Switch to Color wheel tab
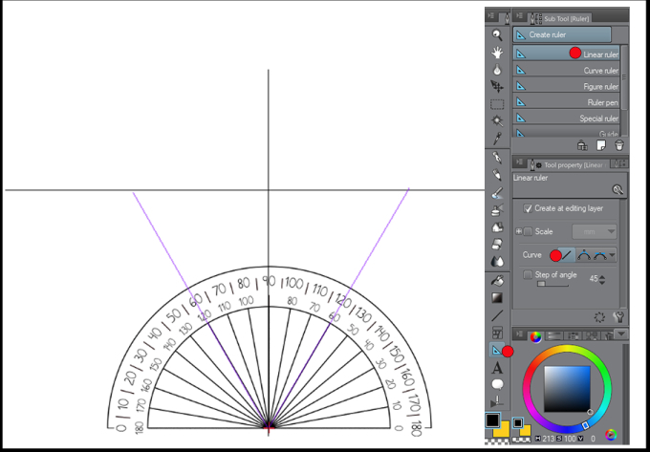Image resolution: width=650 pixels, height=452 pixels. (x=535, y=336)
